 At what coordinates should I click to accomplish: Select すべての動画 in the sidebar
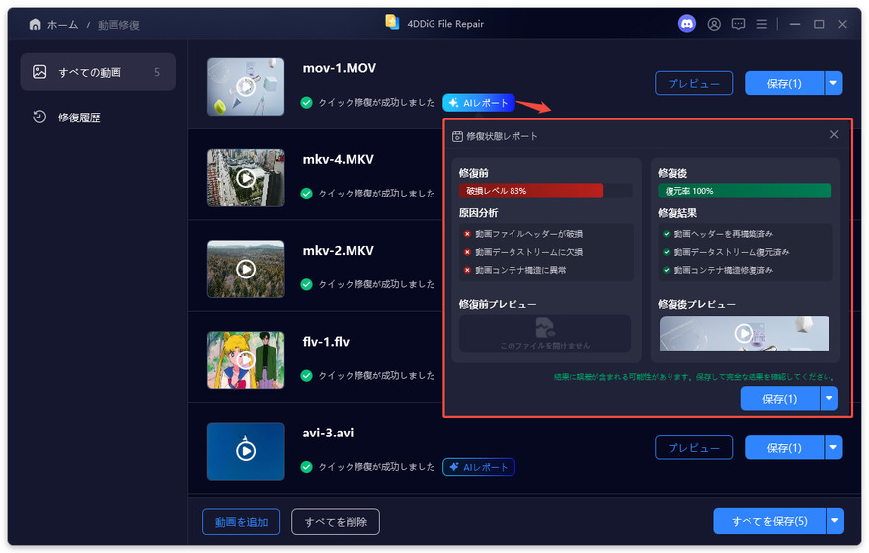point(98,72)
